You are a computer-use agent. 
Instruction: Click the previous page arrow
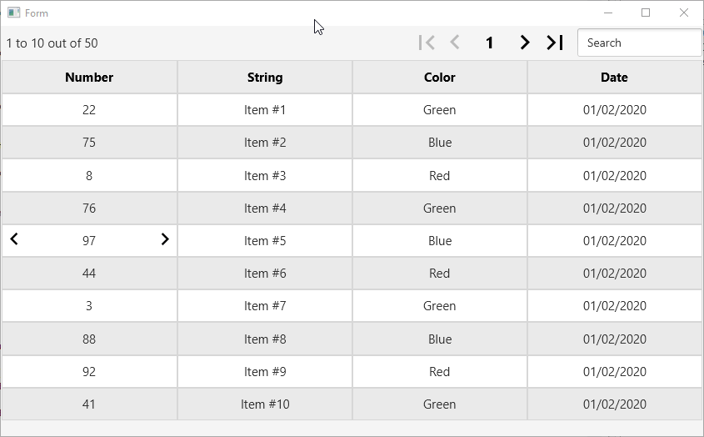455,43
